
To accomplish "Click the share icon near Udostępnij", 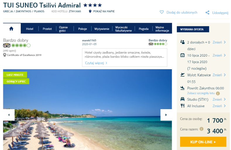I will [207, 13].
